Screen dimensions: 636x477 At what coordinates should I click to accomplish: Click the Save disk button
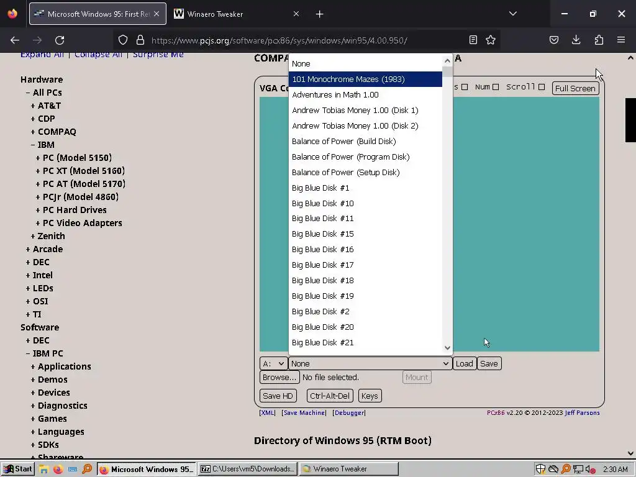[x=489, y=364]
